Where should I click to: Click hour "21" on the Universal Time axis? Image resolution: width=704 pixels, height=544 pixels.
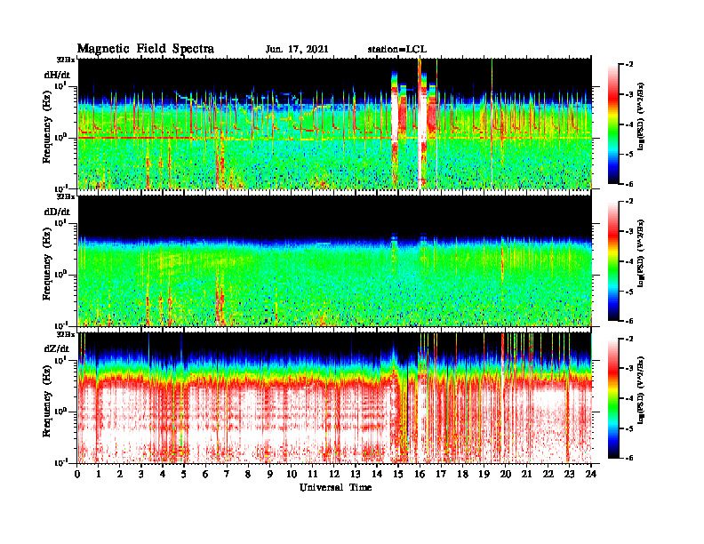tap(526, 475)
